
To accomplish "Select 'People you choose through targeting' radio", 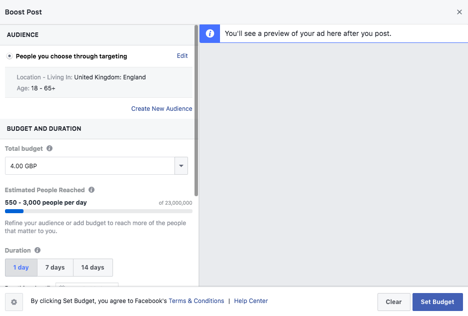I will [9, 56].
